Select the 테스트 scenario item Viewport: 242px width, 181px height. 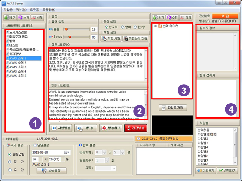13,45
